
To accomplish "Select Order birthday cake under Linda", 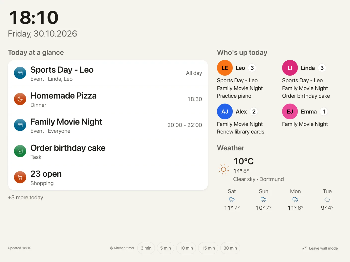I will point(306,96).
